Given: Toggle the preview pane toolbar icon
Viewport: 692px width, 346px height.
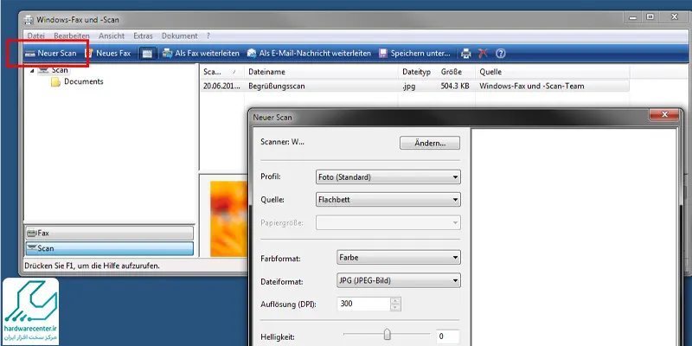Looking at the screenshot, I should (147, 54).
